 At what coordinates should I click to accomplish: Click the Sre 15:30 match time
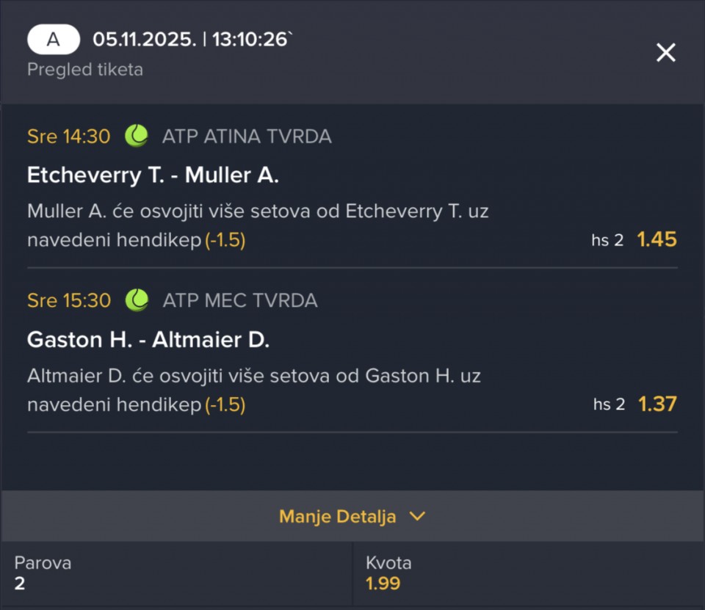(68, 300)
